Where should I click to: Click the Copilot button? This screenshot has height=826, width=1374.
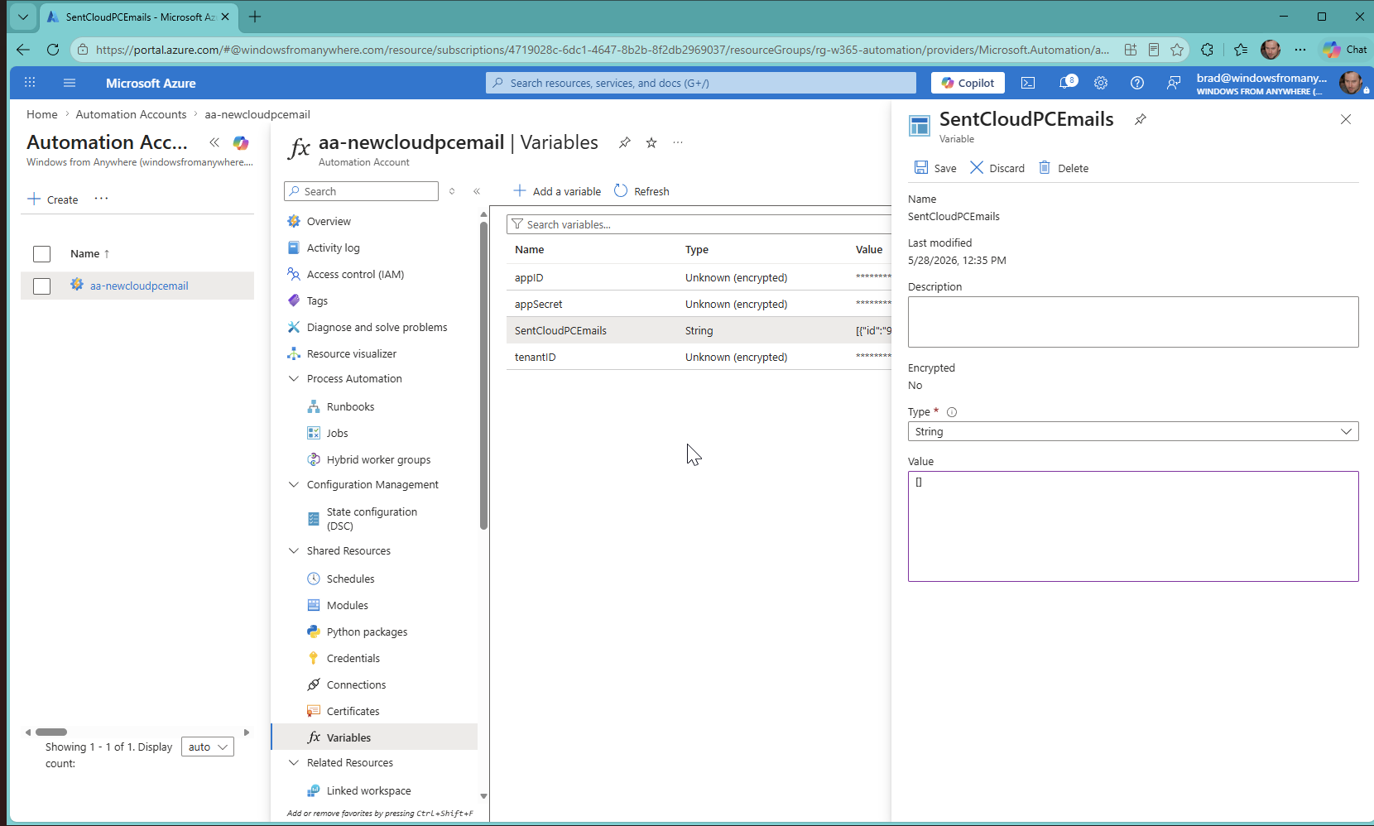coord(968,83)
